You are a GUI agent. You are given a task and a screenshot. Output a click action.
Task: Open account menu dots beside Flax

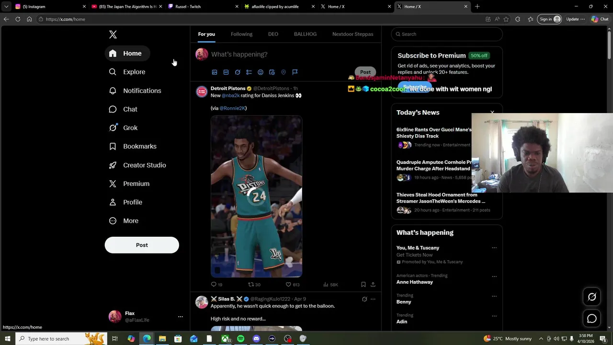[180, 317]
